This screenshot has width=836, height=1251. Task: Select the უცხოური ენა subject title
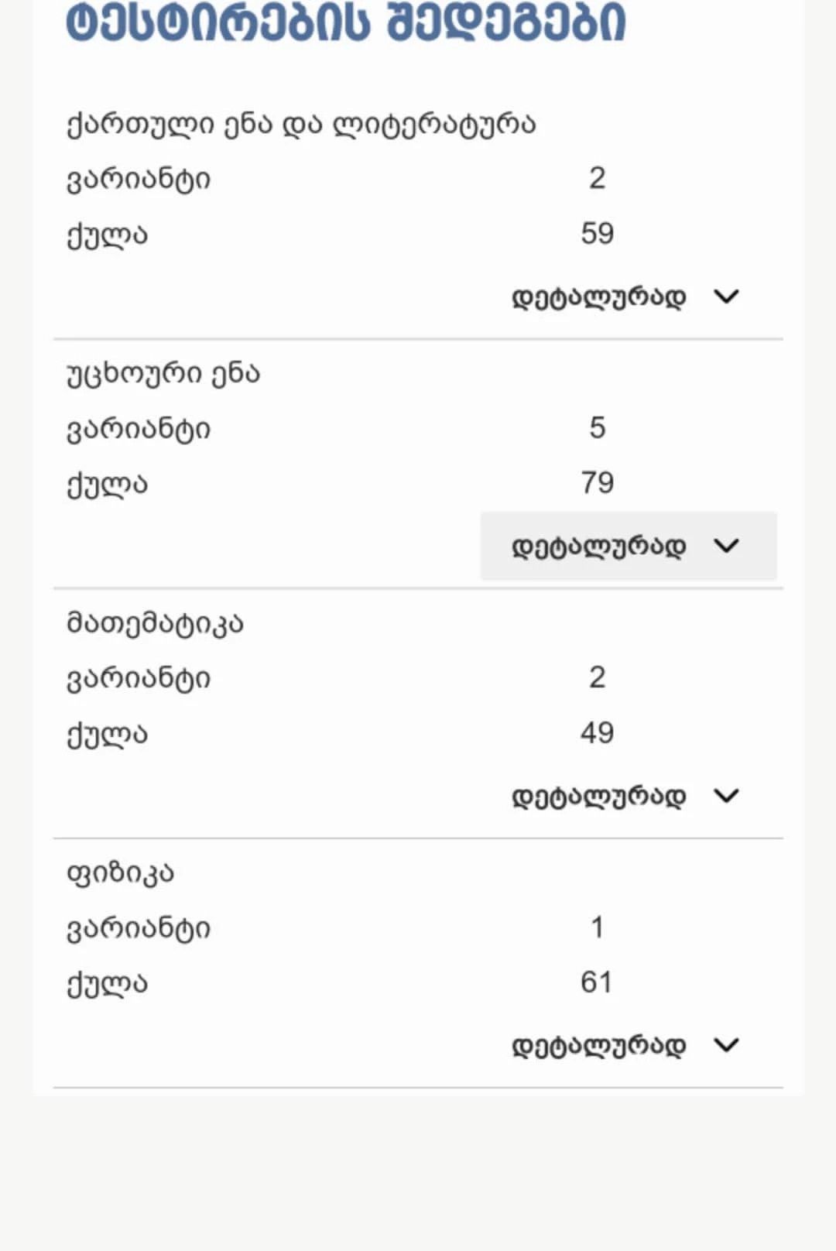coord(163,373)
